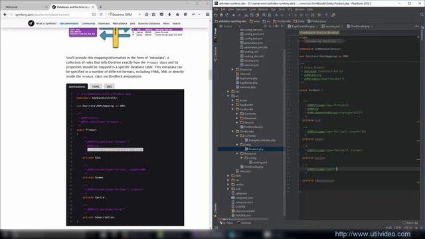Collapse the OrmBundle folder
This screenshot has height=239, width=425.
tap(232, 131)
